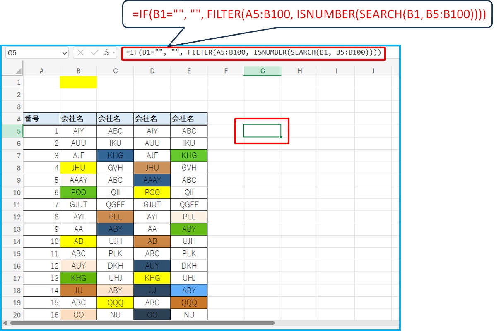The width and height of the screenshot is (501, 331).
Task: Click the light blue ABY cell in column E
Action: coord(189,290)
